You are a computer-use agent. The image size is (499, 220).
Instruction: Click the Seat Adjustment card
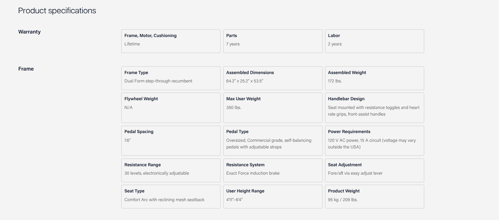pos(374,170)
